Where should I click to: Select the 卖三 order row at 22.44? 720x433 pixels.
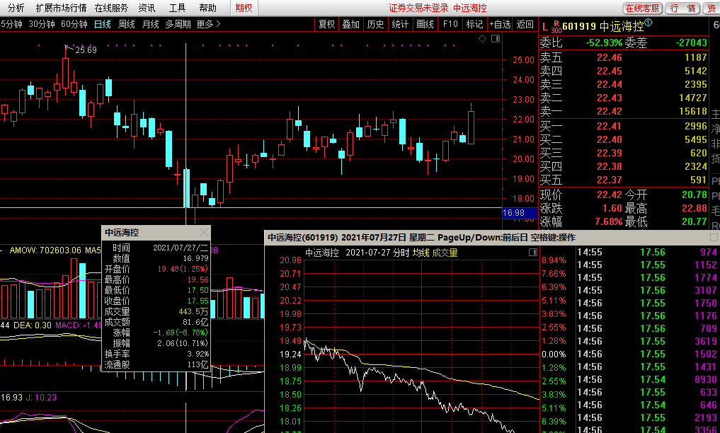pyautogui.click(x=624, y=84)
